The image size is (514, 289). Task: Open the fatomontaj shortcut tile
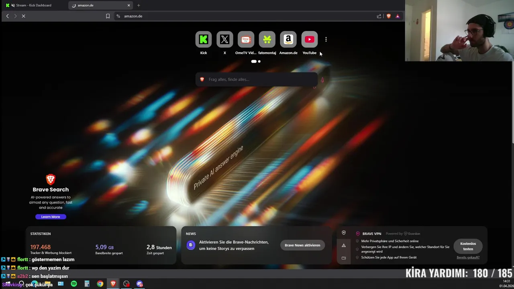click(x=267, y=39)
